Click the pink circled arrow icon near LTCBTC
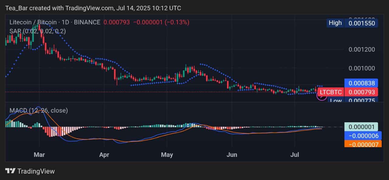The image size is (389, 180). 322,96
